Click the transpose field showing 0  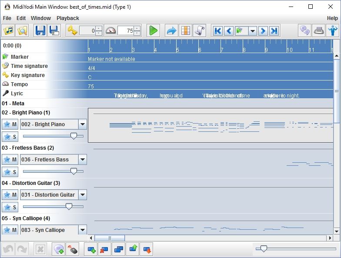click(87, 30)
